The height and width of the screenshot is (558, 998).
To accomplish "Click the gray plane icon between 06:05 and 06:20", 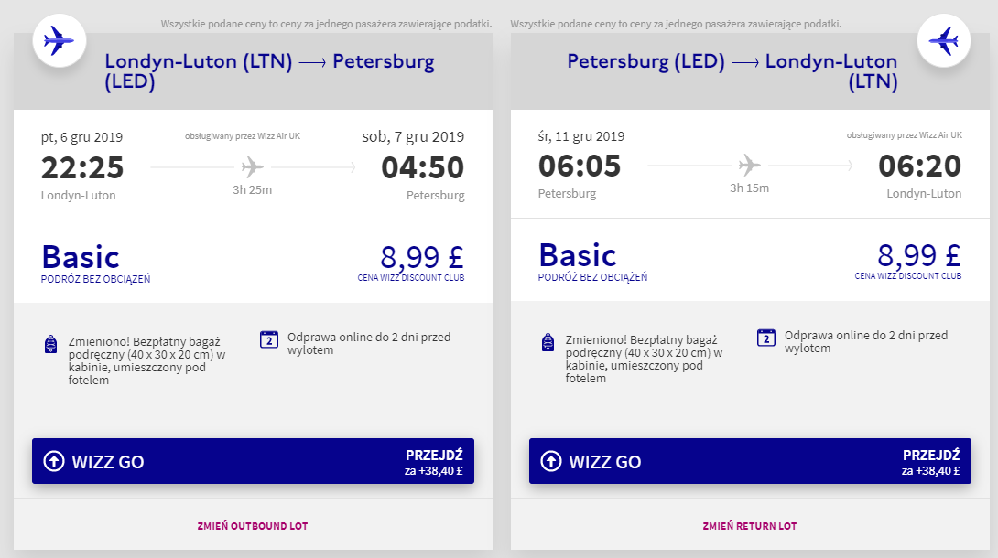I will [749, 166].
